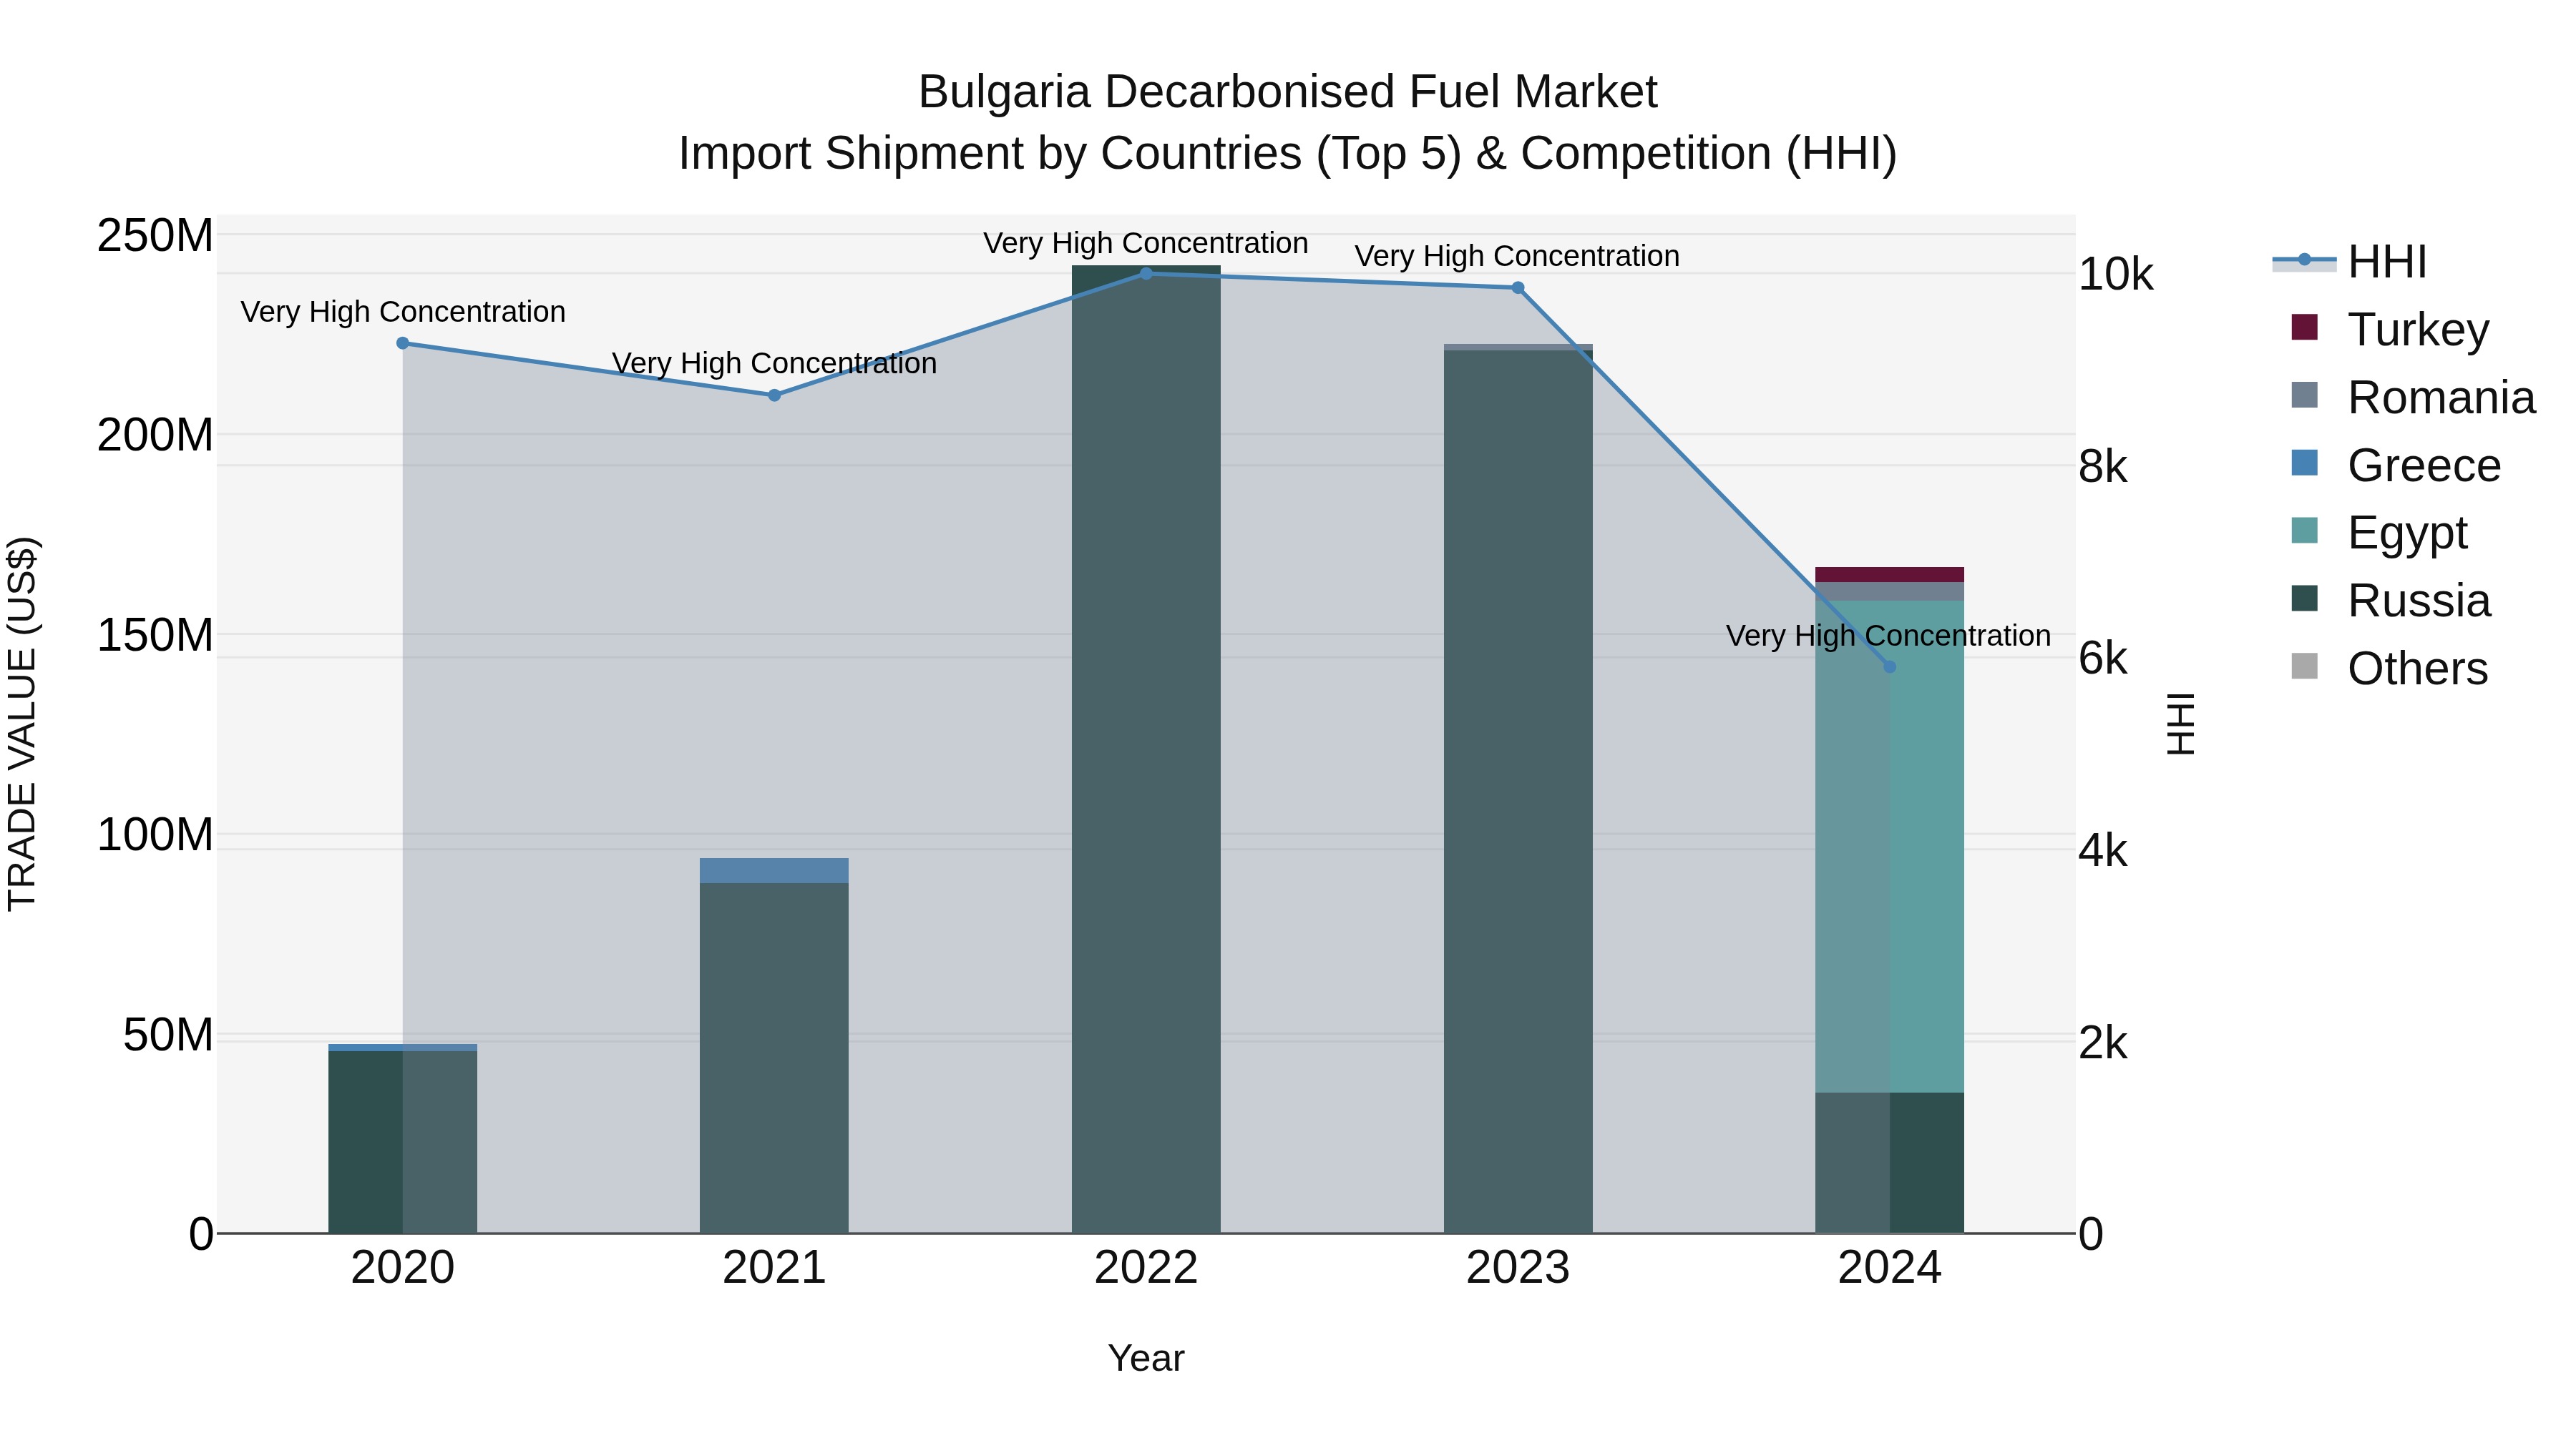Click the vertical HHI right axis title
This screenshot has height=1448, width=2576.
(x=2180, y=724)
